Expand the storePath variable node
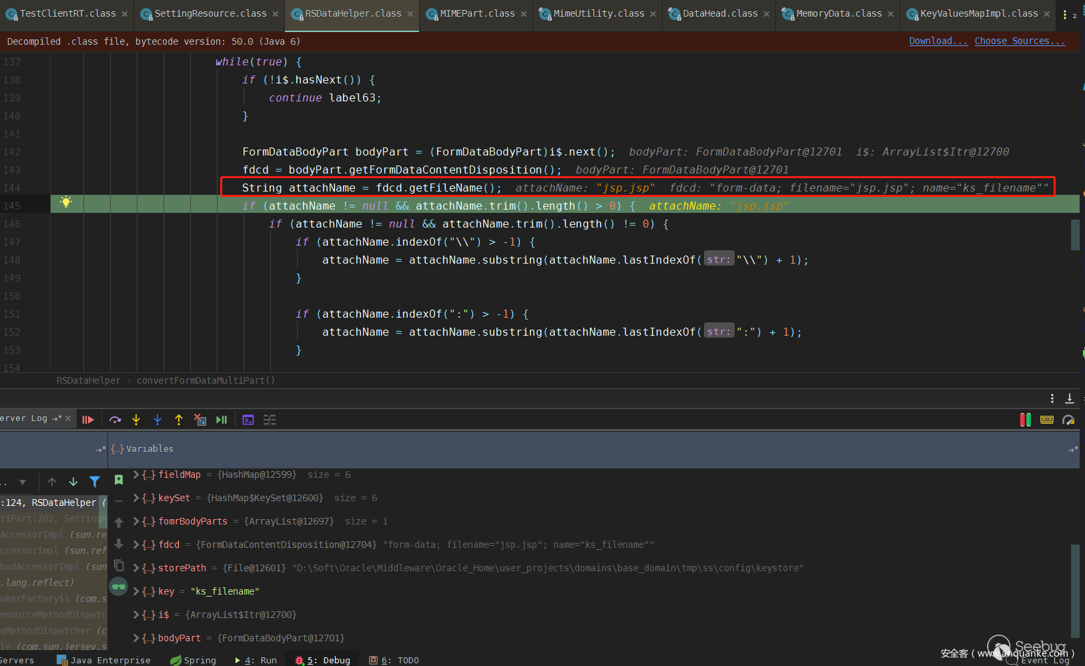Screen dimensions: 1085x666 (x=136, y=568)
